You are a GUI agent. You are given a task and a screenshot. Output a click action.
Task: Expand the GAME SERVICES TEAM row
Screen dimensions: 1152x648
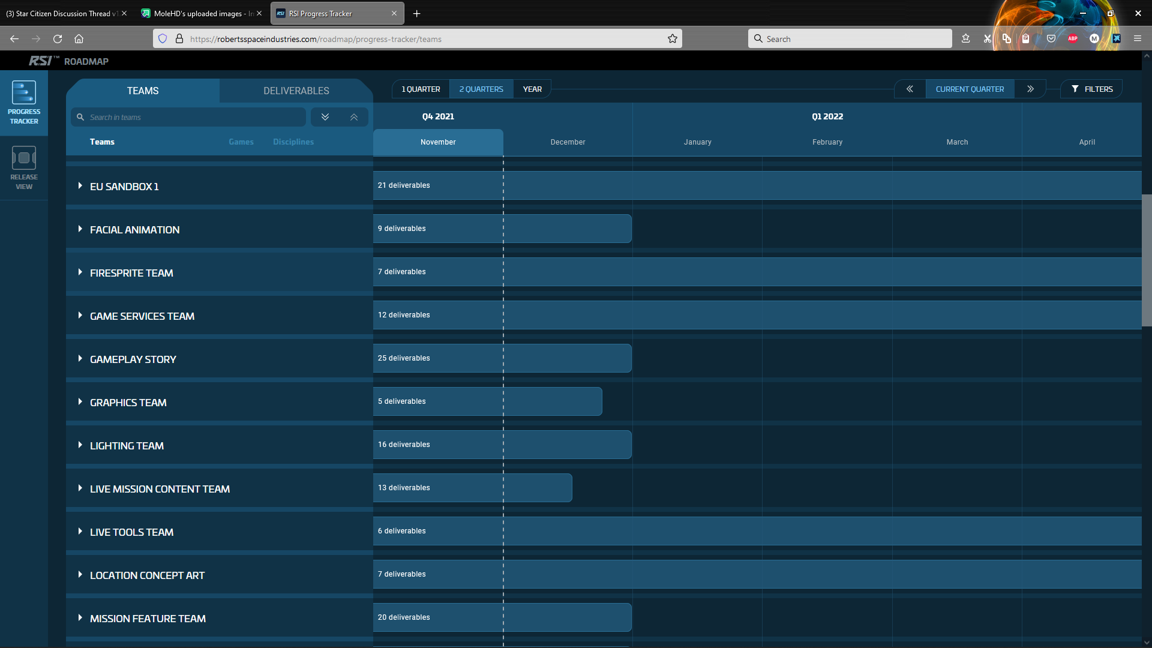pyautogui.click(x=80, y=316)
